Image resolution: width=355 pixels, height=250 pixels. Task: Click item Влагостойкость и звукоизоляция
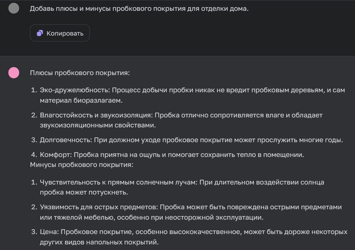click(179, 119)
